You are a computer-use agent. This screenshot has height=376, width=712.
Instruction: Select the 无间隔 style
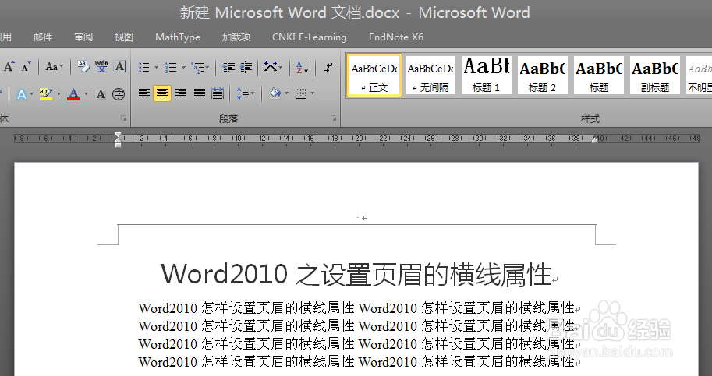click(430, 75)
